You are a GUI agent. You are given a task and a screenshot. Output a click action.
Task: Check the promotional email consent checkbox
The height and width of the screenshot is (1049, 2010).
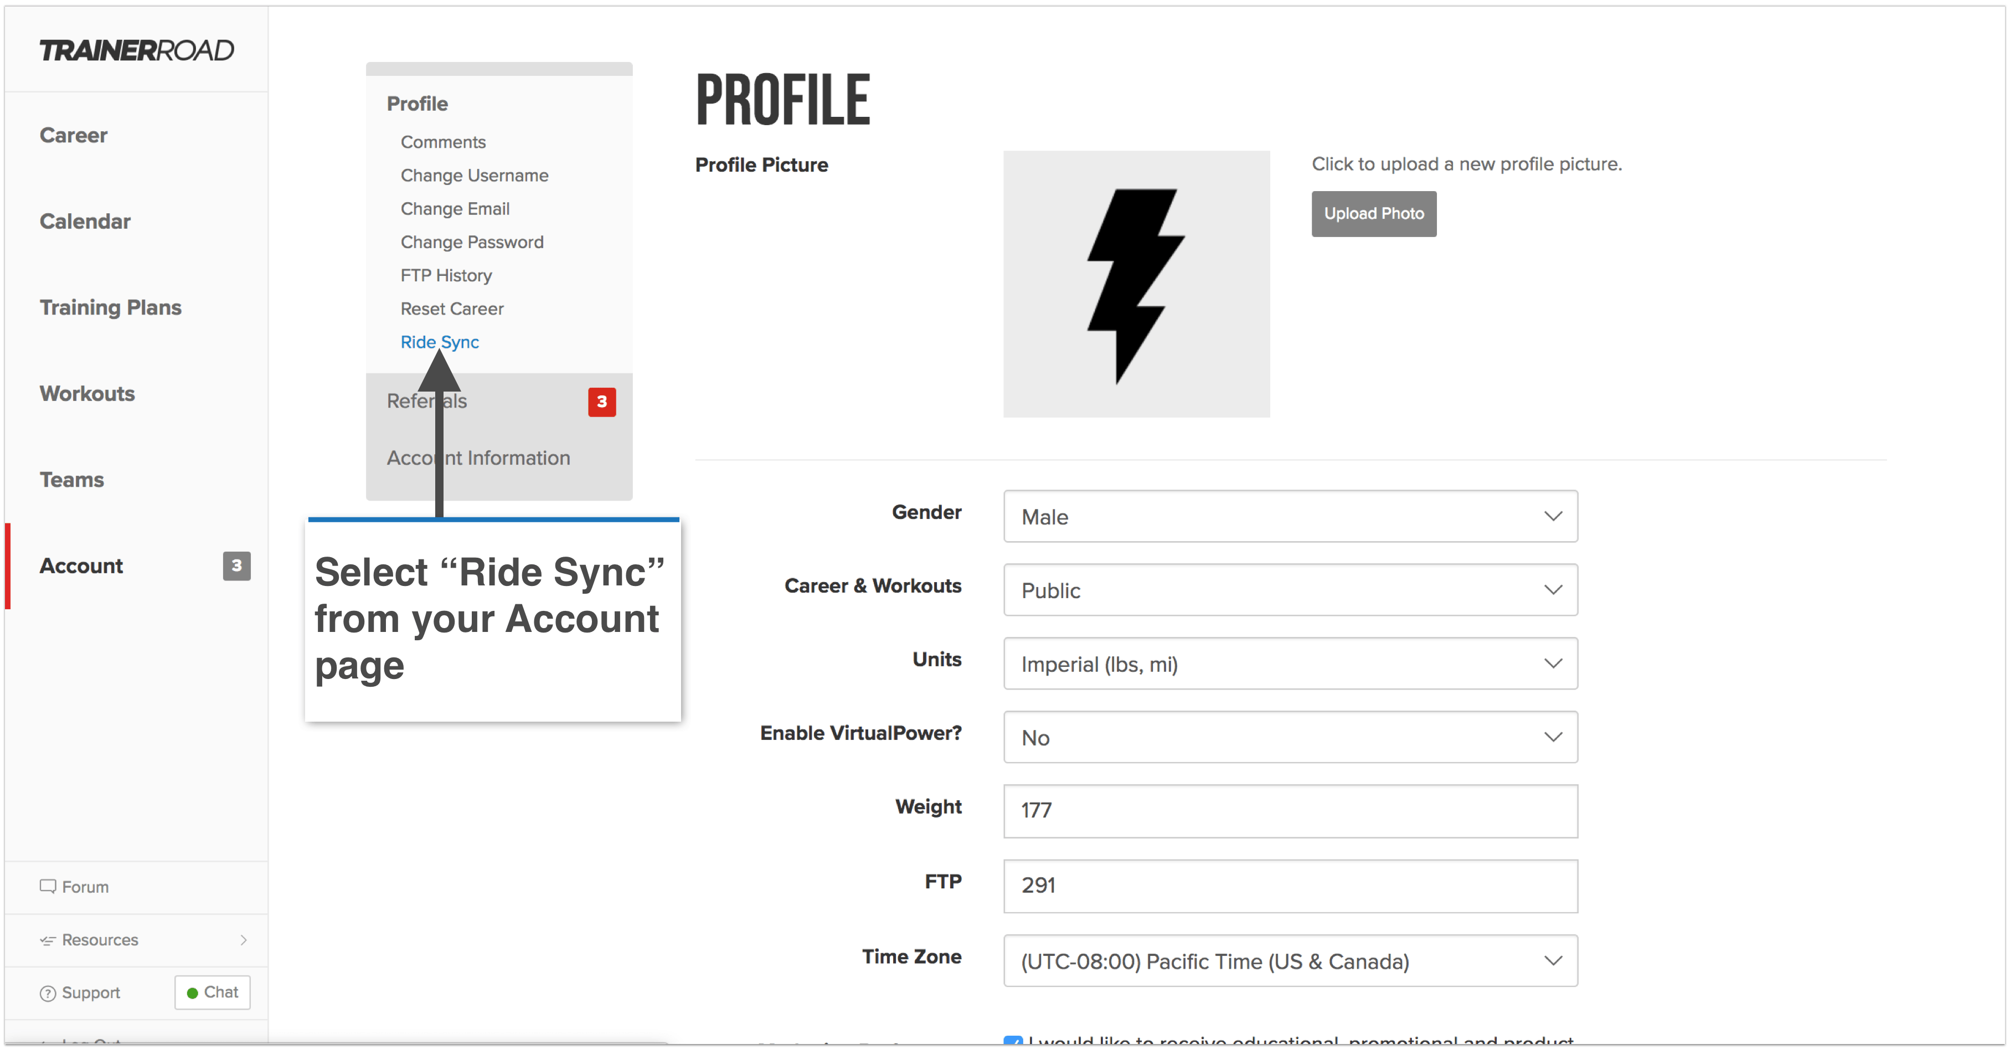click(x=1014, y=1040)
